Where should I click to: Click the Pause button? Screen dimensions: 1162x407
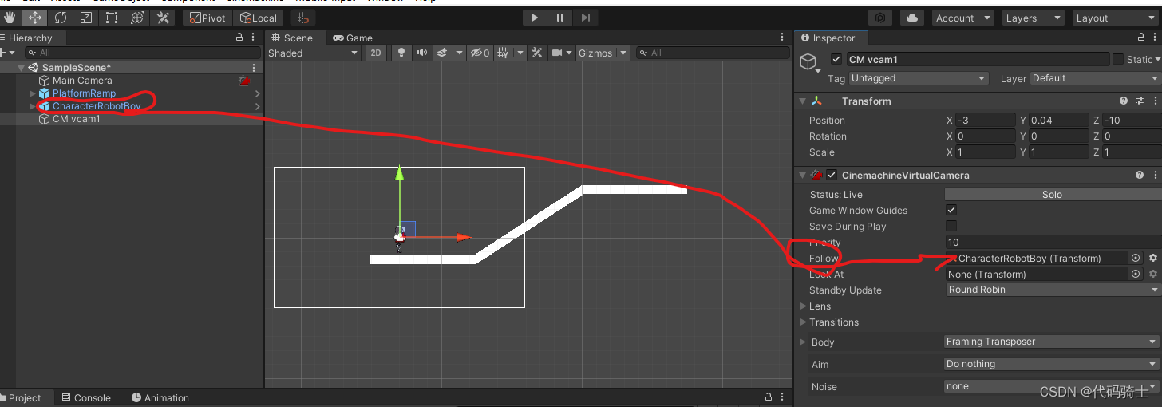click(560, 18)
